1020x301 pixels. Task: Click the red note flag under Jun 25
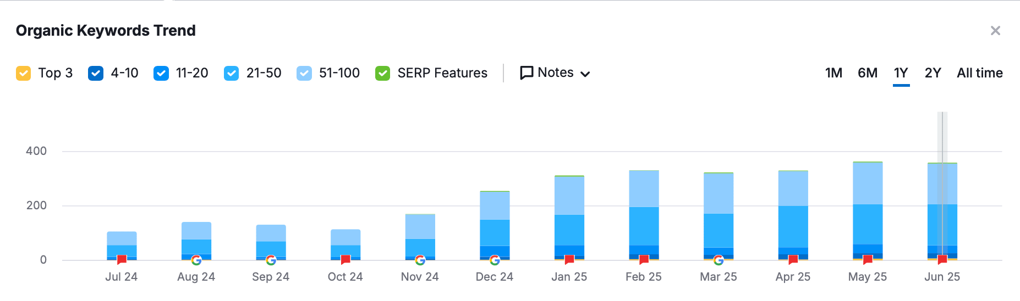tap(942, 260)
